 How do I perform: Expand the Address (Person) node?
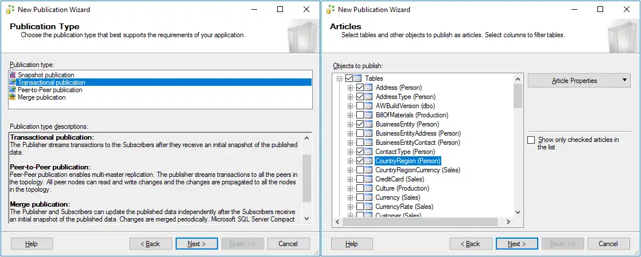(x=351, y=88)
